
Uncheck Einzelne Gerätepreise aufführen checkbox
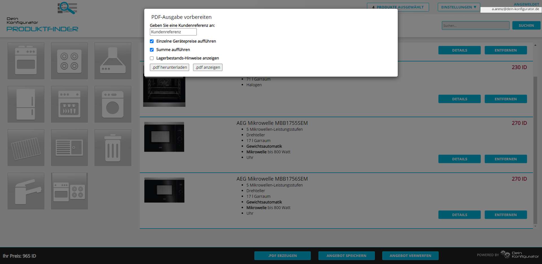(152, 41)
